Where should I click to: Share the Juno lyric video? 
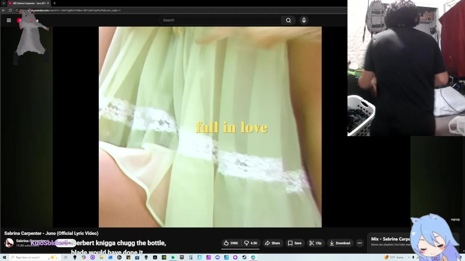click(272, 243)
